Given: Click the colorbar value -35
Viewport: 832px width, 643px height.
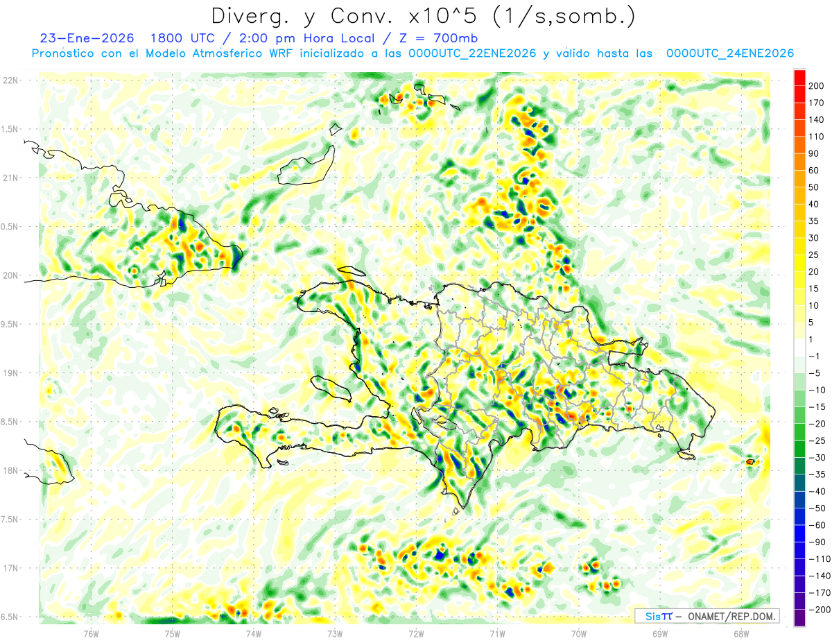Looking at the screenshot, I should [817, 474].
